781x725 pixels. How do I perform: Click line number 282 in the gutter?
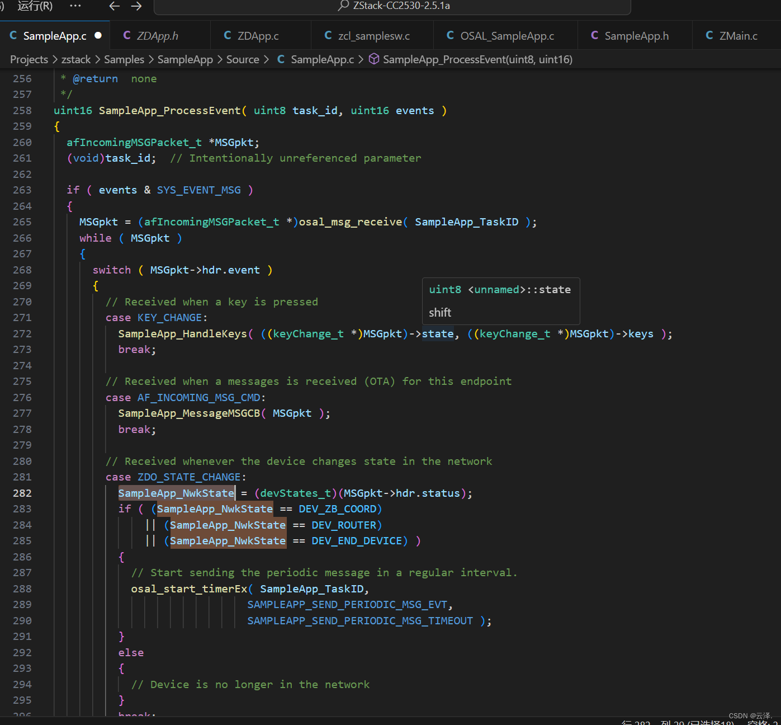coord(22,493)
